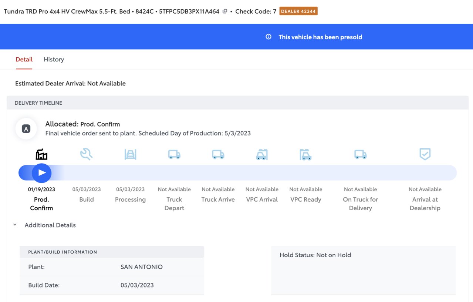Click the SAN ANTONIO plant value
Image resolution: width=473 pixels, height=302 pixels.
(x=142, y=267)
